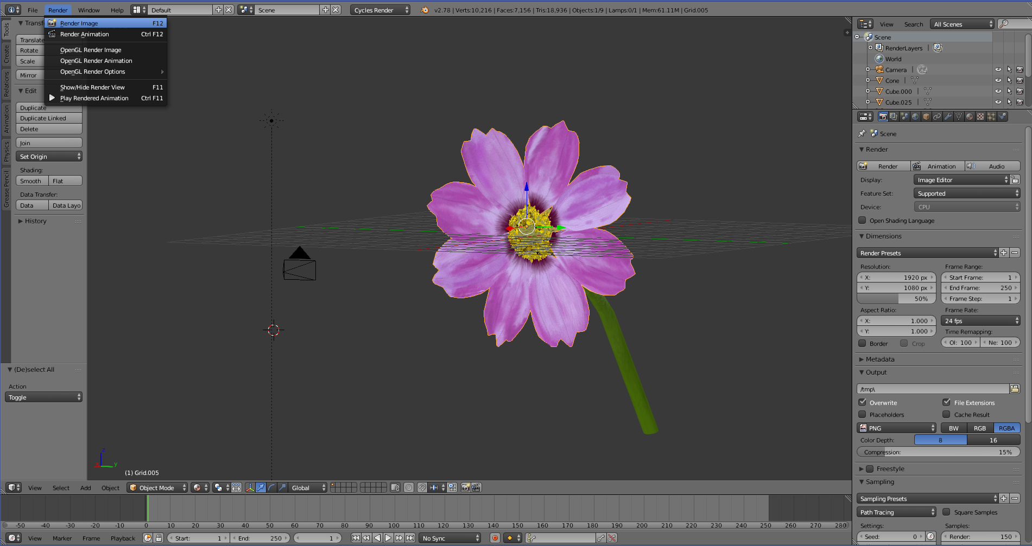Select the Material properties tab (sphere icon)
The height and width of the screenshot is (546, 1032).
point(970,116)
